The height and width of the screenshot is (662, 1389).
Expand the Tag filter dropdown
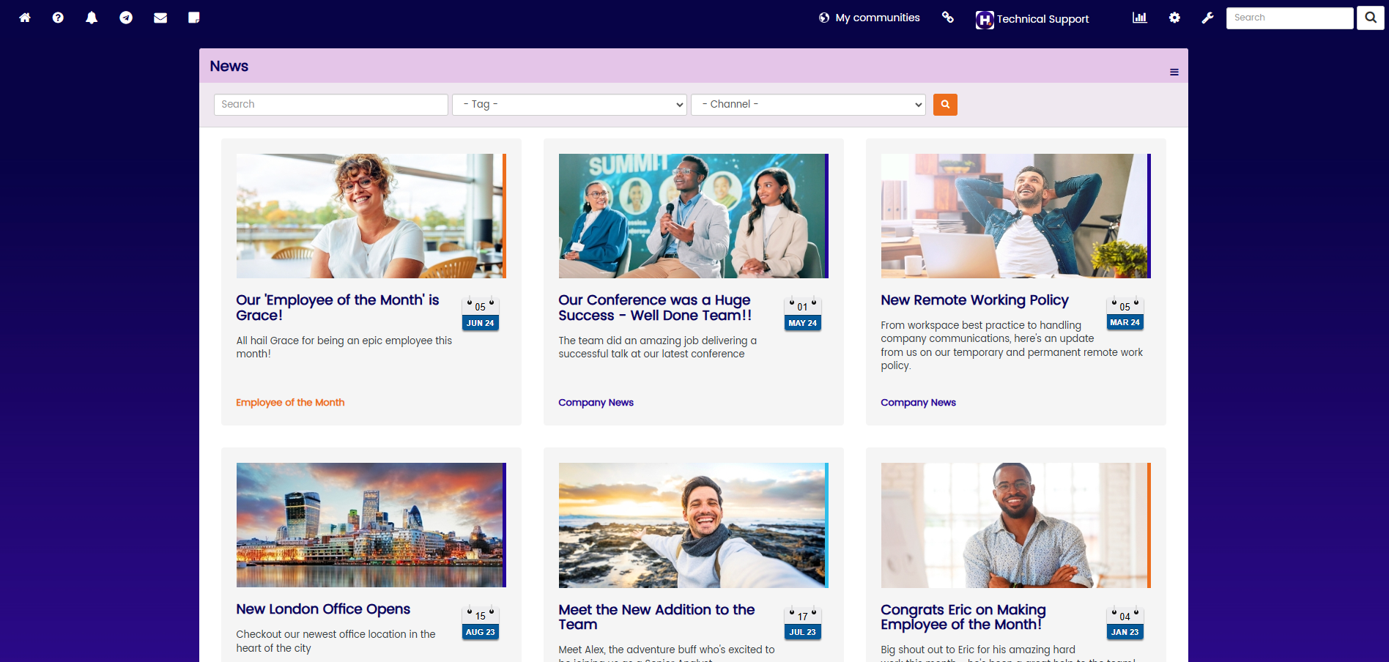click(569, 105)
